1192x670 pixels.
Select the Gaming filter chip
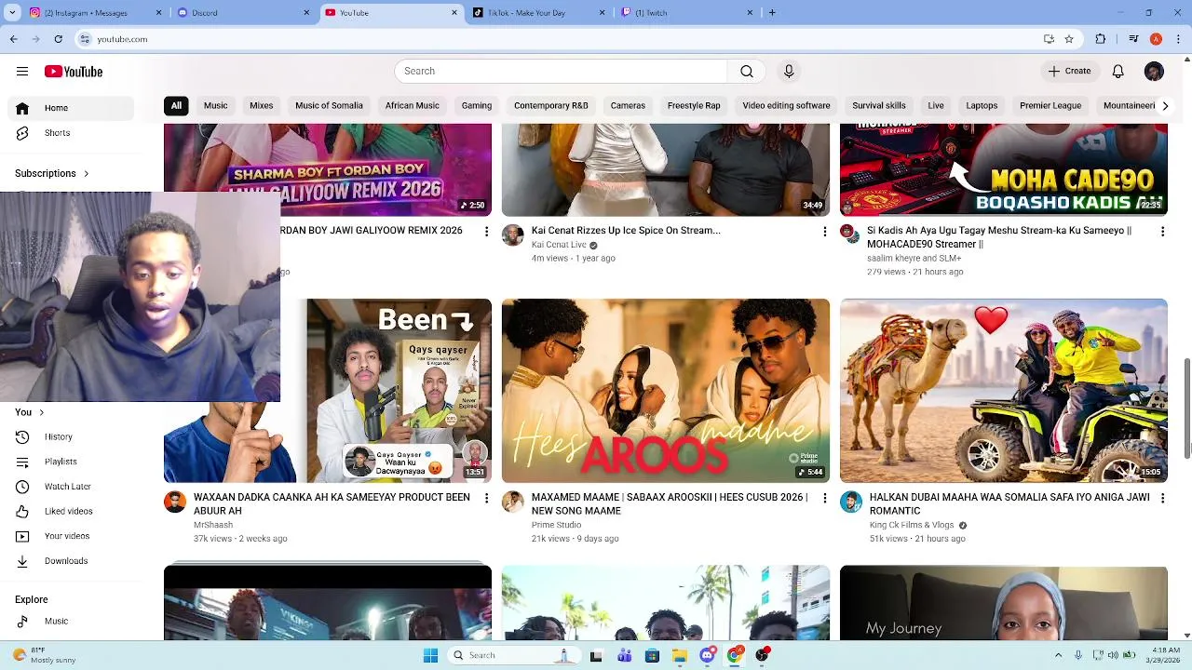tap(477, 105)
